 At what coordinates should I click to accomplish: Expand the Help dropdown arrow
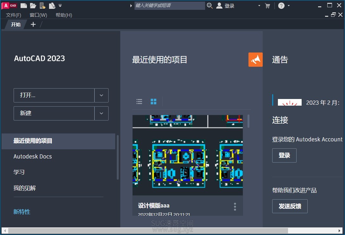(289, 5)
